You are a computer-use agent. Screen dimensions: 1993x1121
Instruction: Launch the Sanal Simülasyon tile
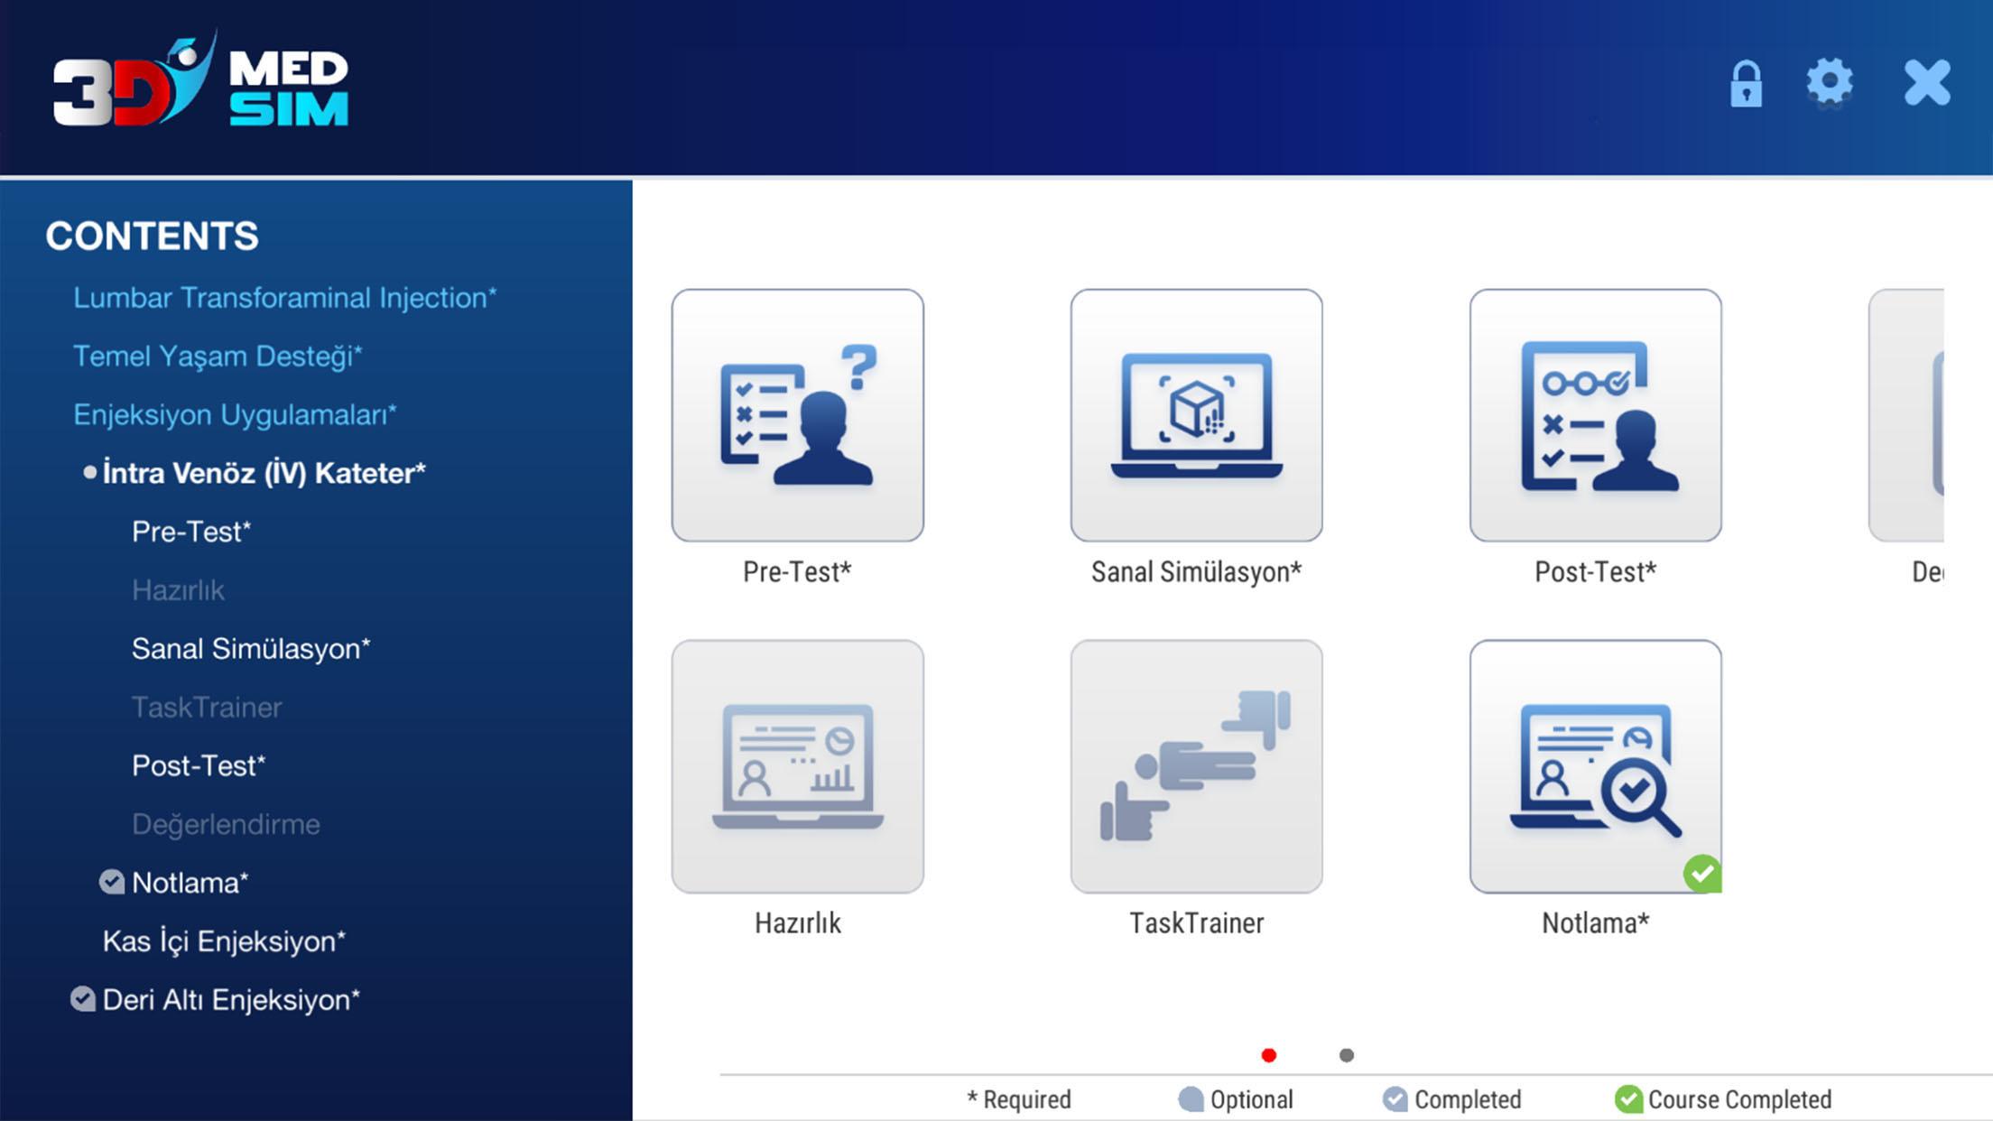[x=1196, y=415]
